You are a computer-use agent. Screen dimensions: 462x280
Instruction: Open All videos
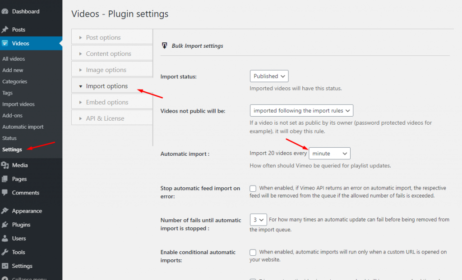coord(14,59)
